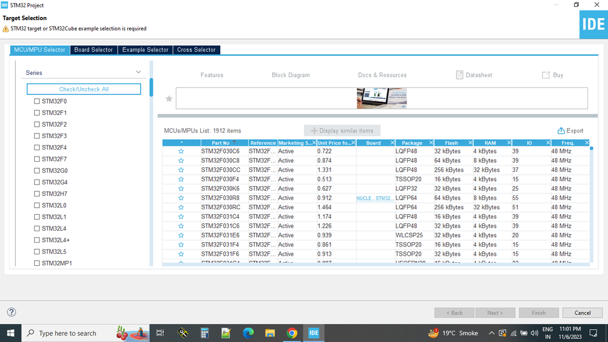The height and width of the screenshot is (342, 608).
Task: Click the Buy icon link
Action: point(546,75)
